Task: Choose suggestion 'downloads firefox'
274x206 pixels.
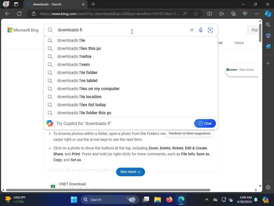Action: pyautogui.click(x=131, y=57)
